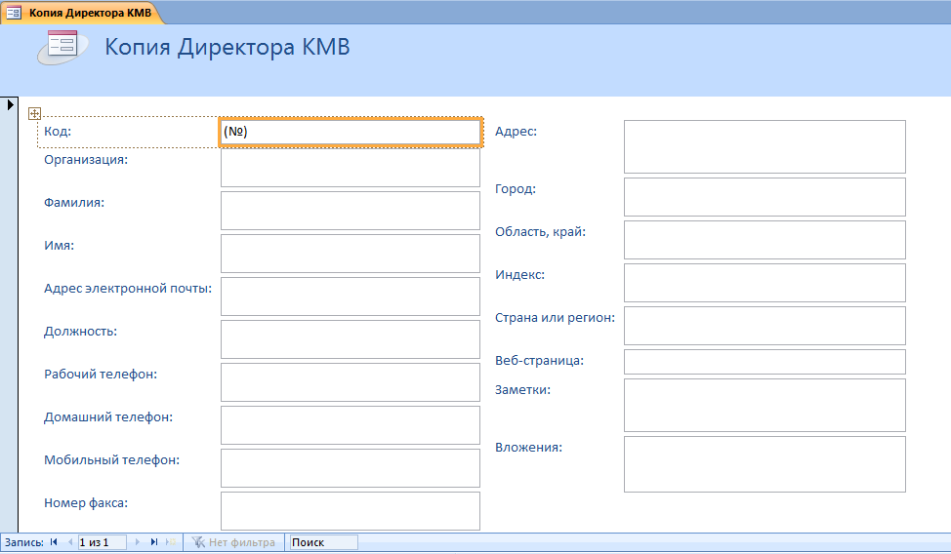Viewport: 951px width, 554px height.
Task: Click the current record number box
Action: click(x=102, y=542)
